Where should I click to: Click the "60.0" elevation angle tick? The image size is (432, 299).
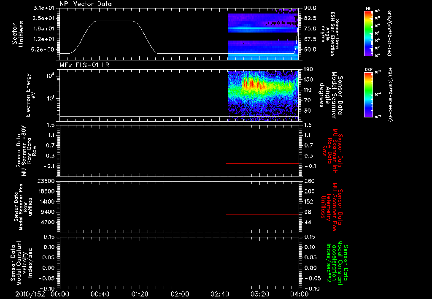coord(310,50)
